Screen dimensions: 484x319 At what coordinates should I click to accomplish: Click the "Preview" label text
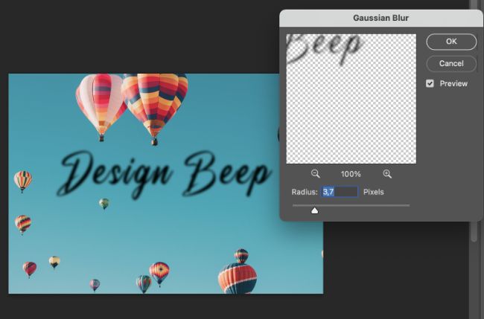tap(453, 83)
